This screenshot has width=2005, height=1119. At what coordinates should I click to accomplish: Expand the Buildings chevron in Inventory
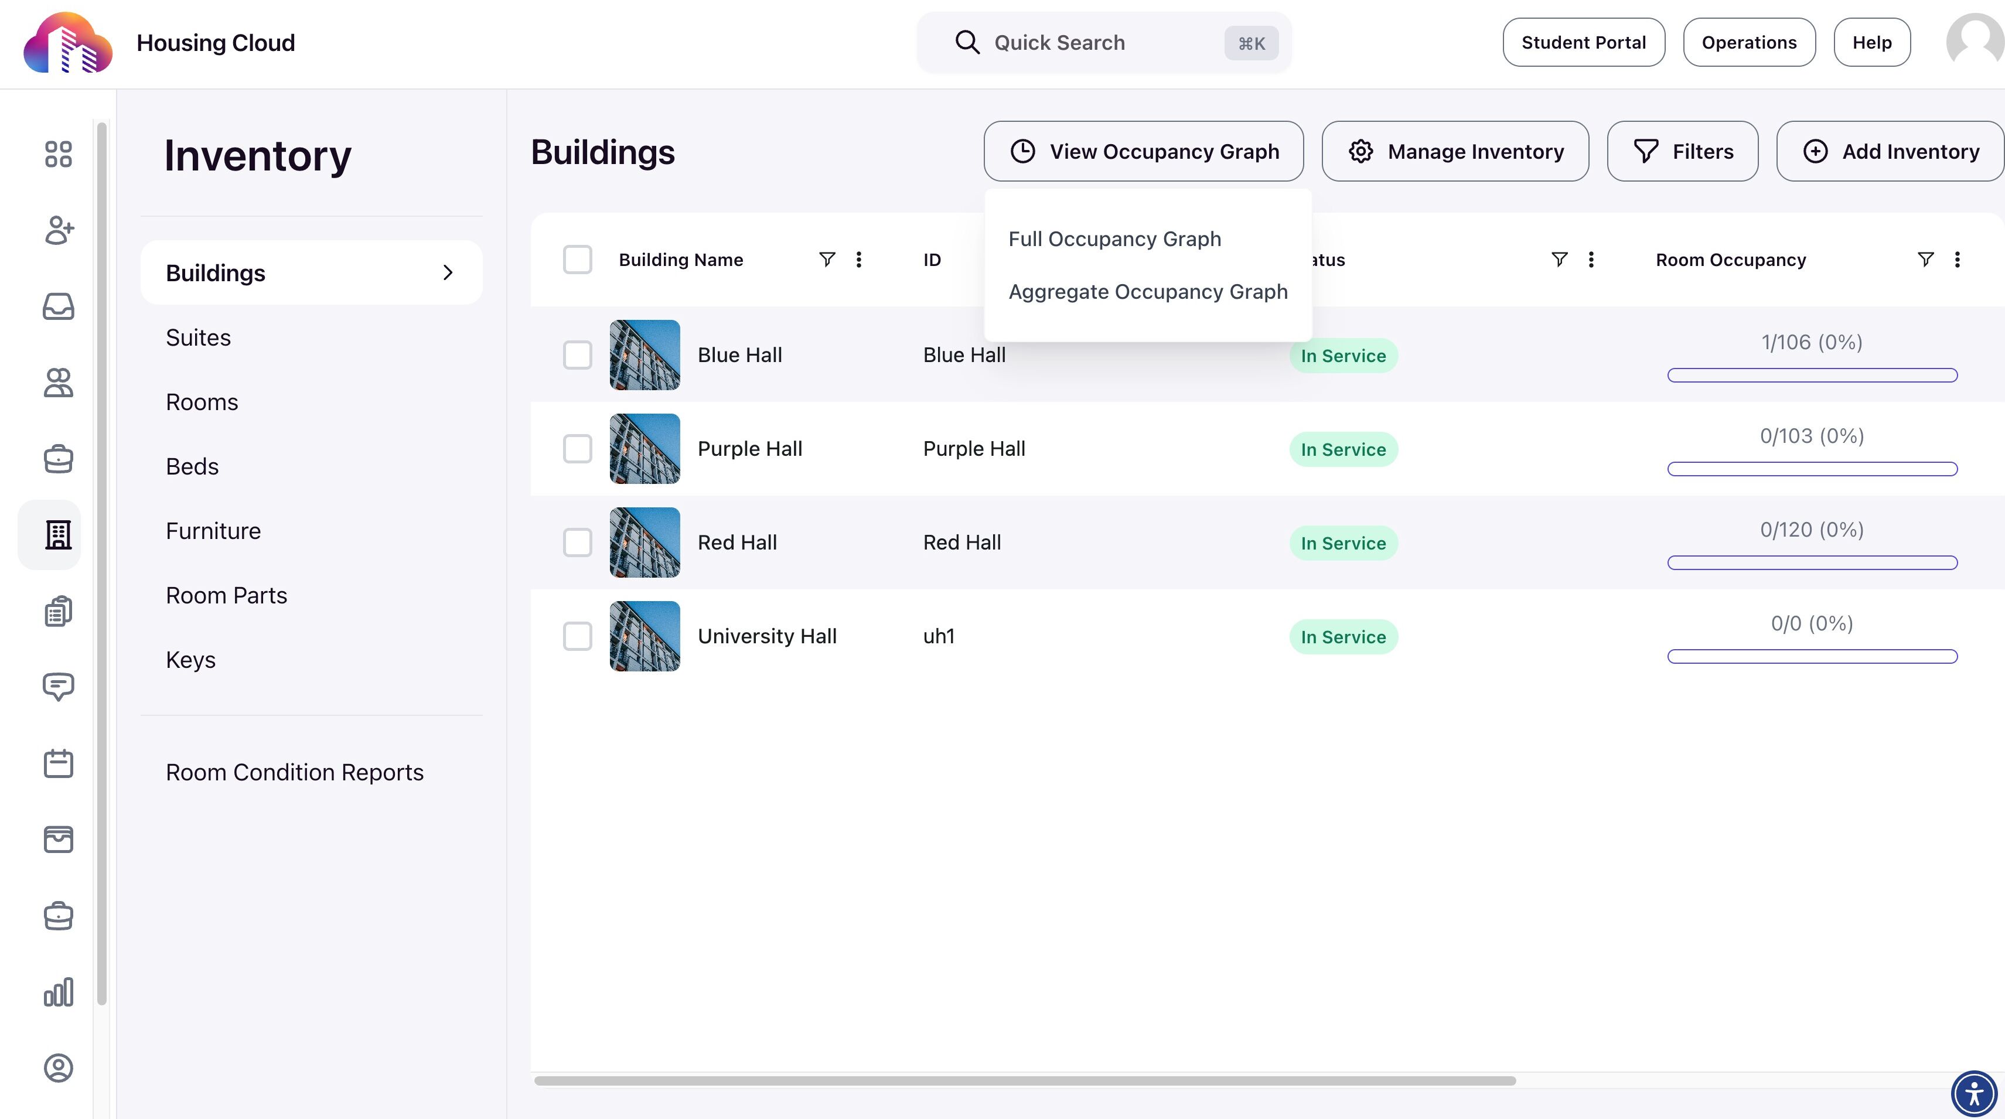point(448,272)
